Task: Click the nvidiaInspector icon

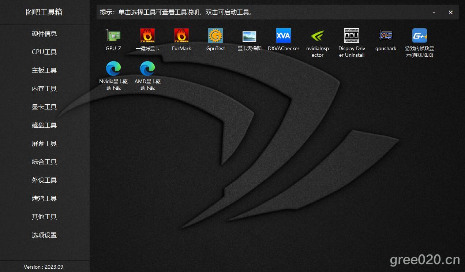Action: pyautogui.click(x=318, y=36)
